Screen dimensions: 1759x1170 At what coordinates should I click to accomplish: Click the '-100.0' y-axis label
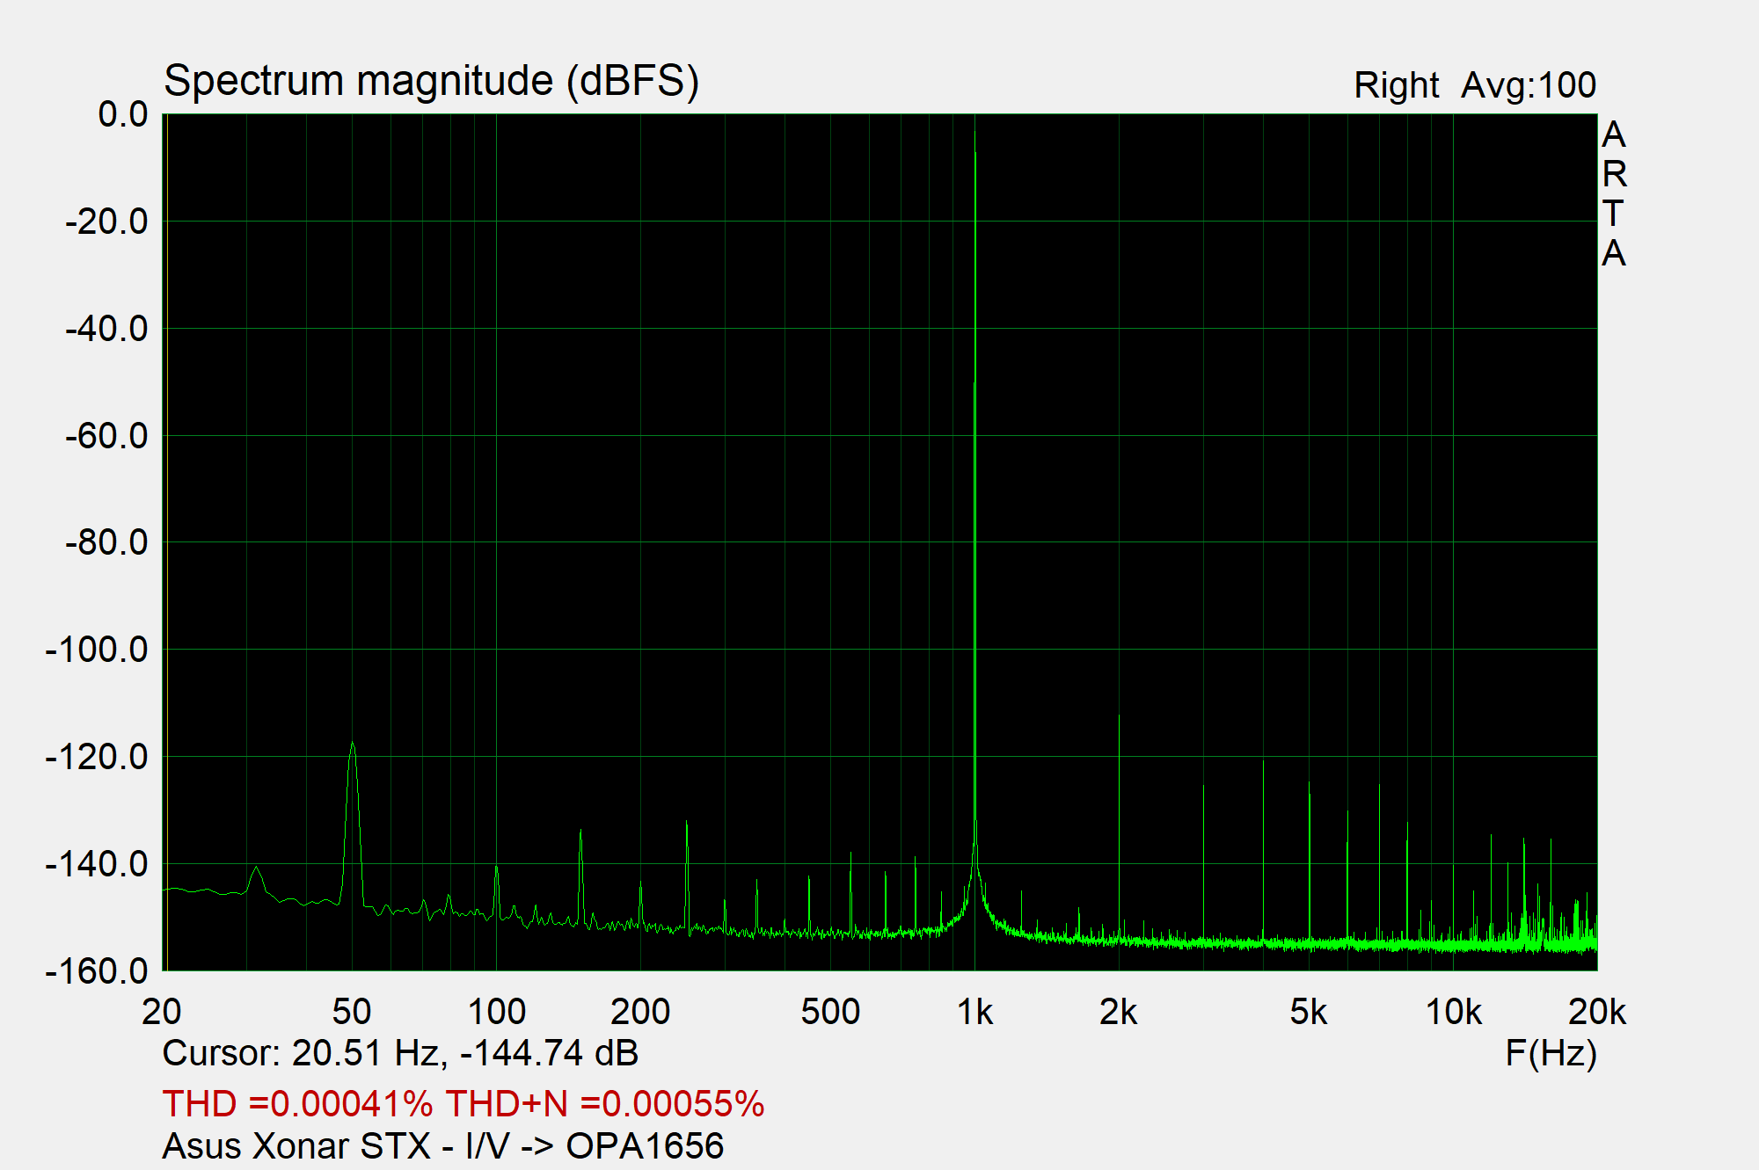pyautogui.click(x=97, y=650)
